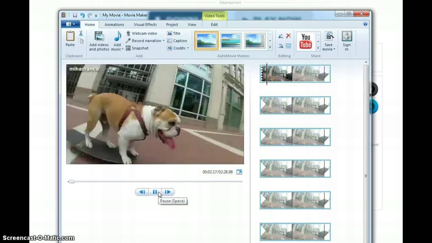
Task: Click Record narration
Action: click(x=144, y=41)
